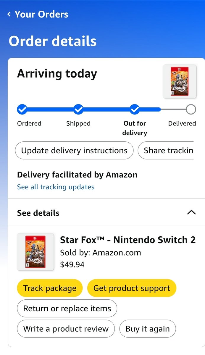Click the Ordered checkmark circle

pos(22,109)
